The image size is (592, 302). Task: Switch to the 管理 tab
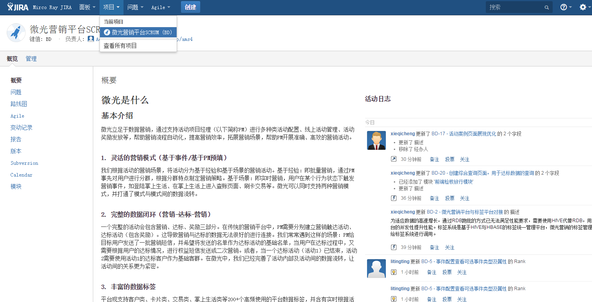coord(31,58)
